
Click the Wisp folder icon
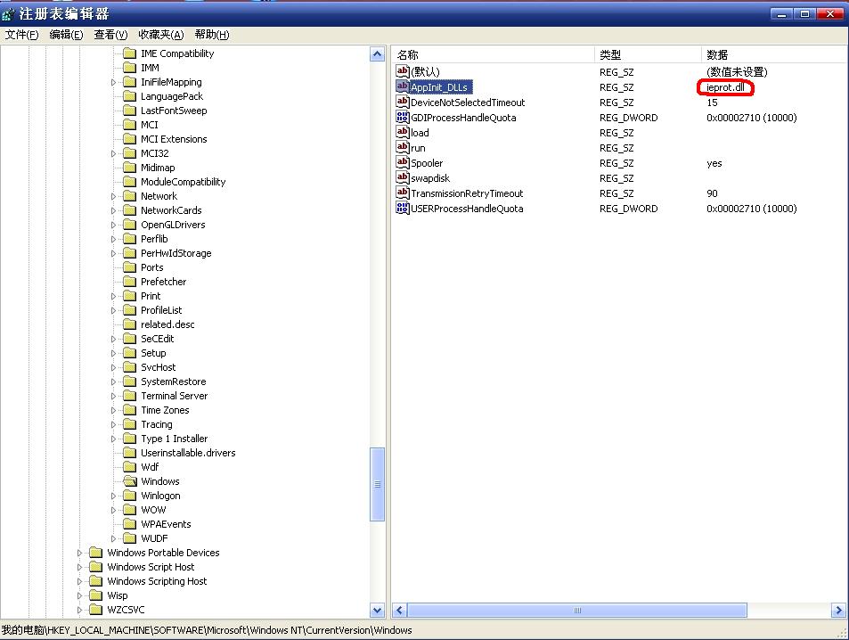pyautogui.click(x=96, y=595)
